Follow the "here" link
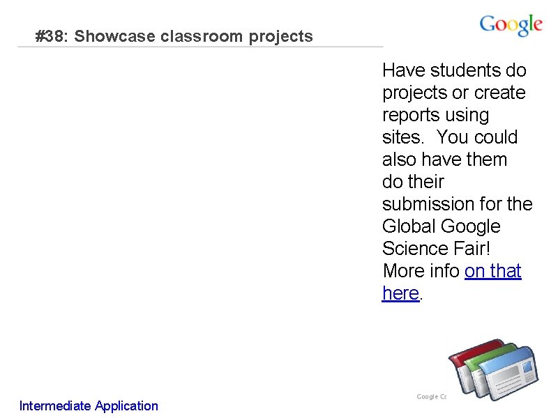The height and width of the screenshot is (418, 558). click(400, 293)
